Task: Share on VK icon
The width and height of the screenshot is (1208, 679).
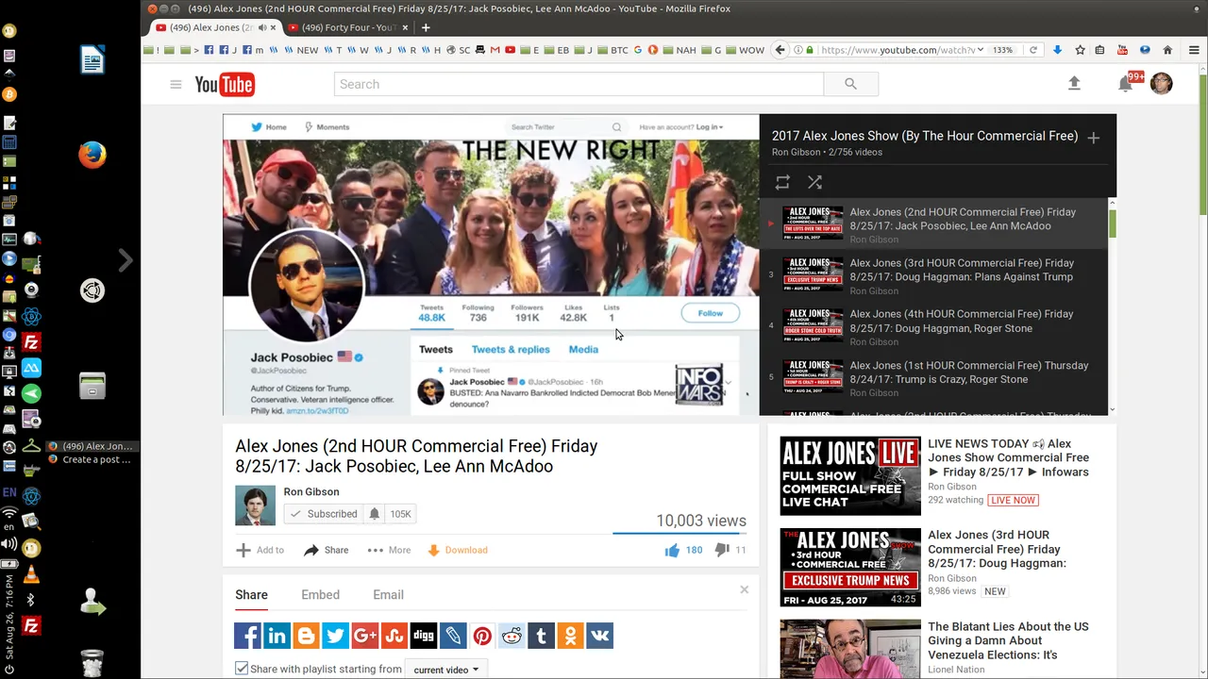Action: point(599,636)
